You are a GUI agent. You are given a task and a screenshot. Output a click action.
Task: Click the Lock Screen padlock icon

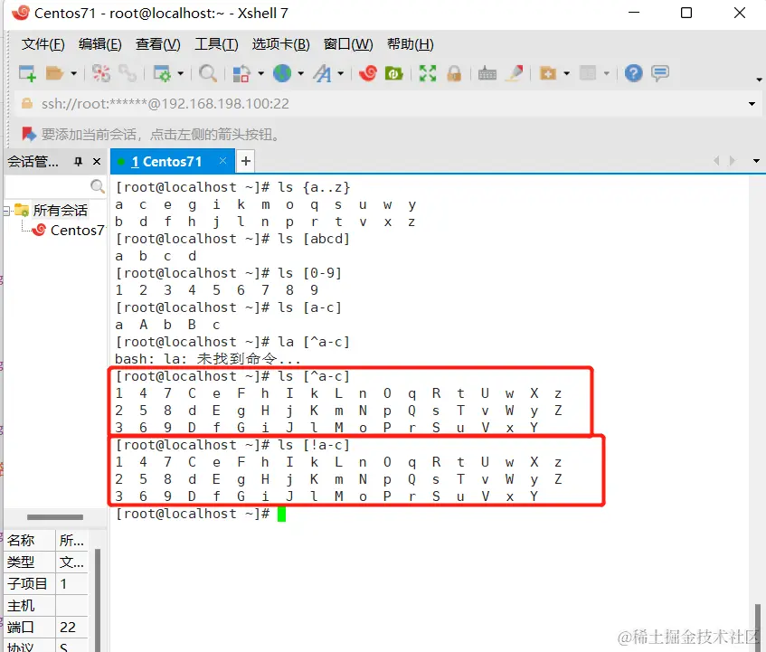tap(454, 74)
